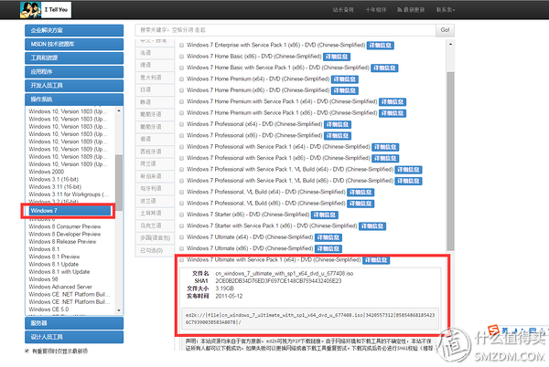This screenshot has width=549, height=367.
Task: Open 详细信息 for Windows 7 Home Premium (x86)
Action: (345, 90)
